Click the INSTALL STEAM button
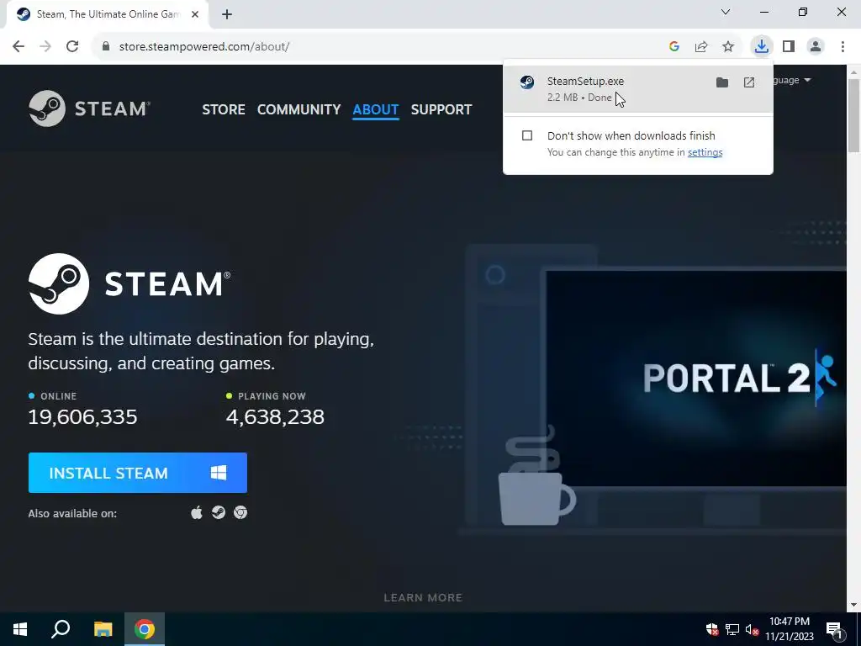 (138, 473)
